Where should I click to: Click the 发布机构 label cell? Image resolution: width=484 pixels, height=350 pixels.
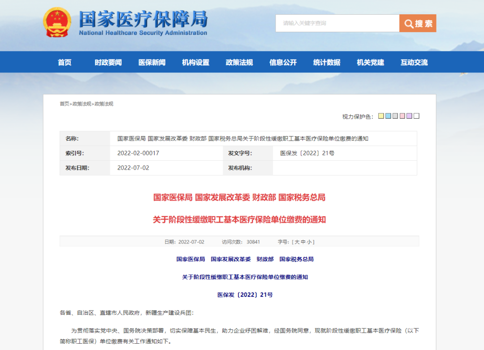[x=248, y=168]
